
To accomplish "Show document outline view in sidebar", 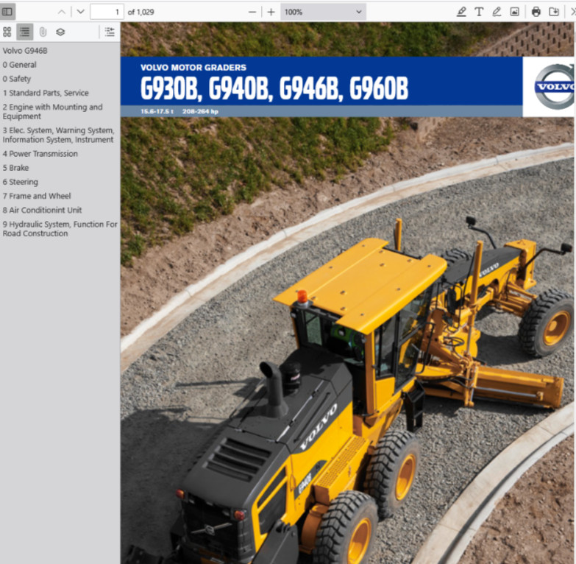I will (x=24, y=32).
